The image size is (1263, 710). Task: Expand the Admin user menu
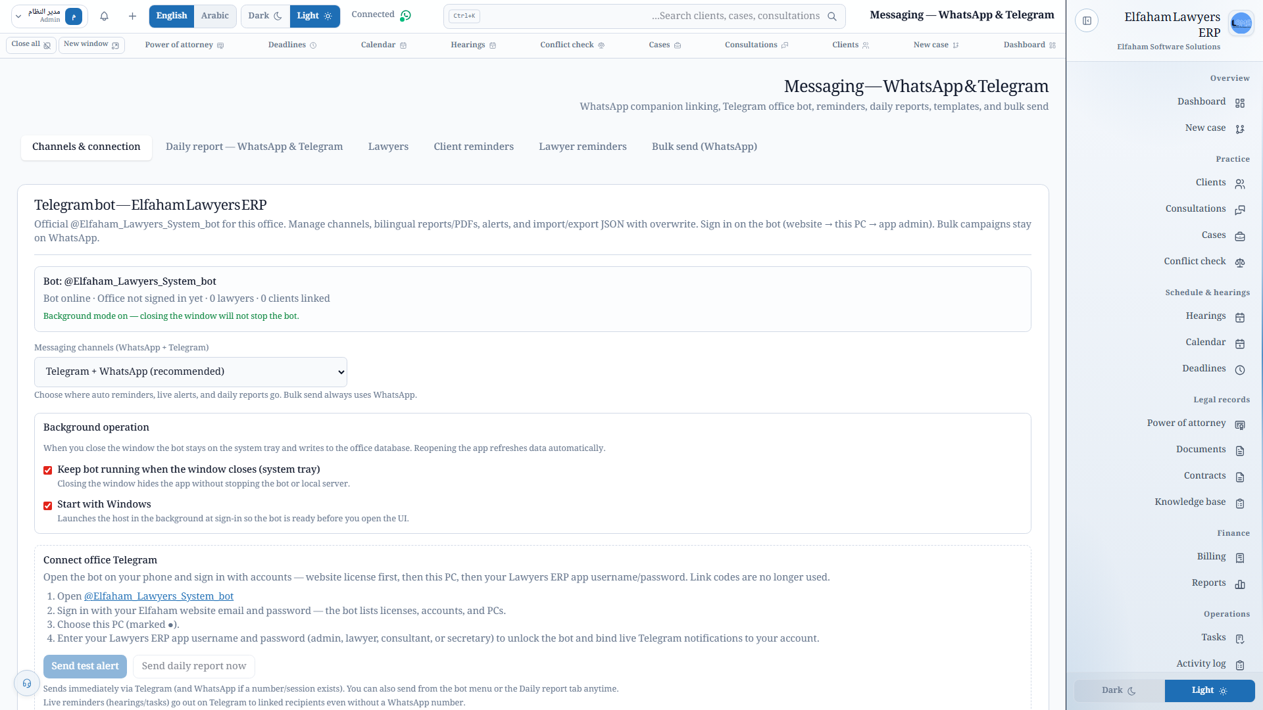(50, 16)
